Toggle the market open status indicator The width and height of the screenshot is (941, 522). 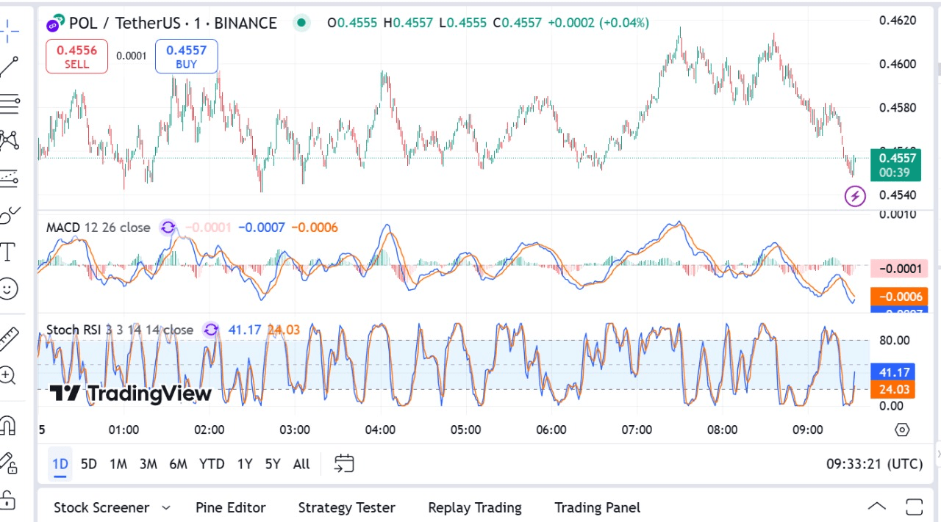click(301, 23)
